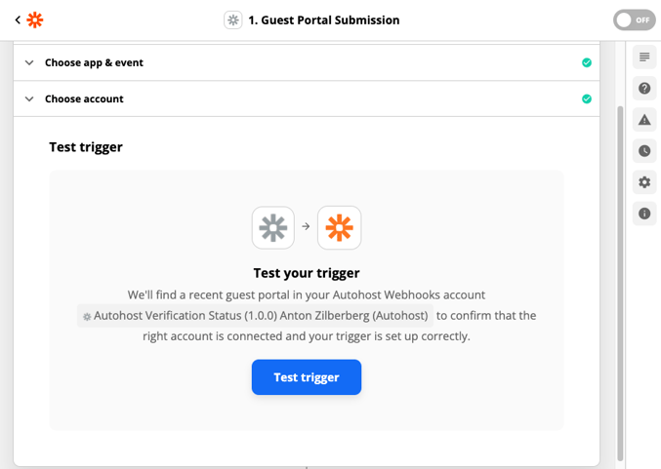Open the gear settings icon
This screenshot has width=661, height=469.
644,182
